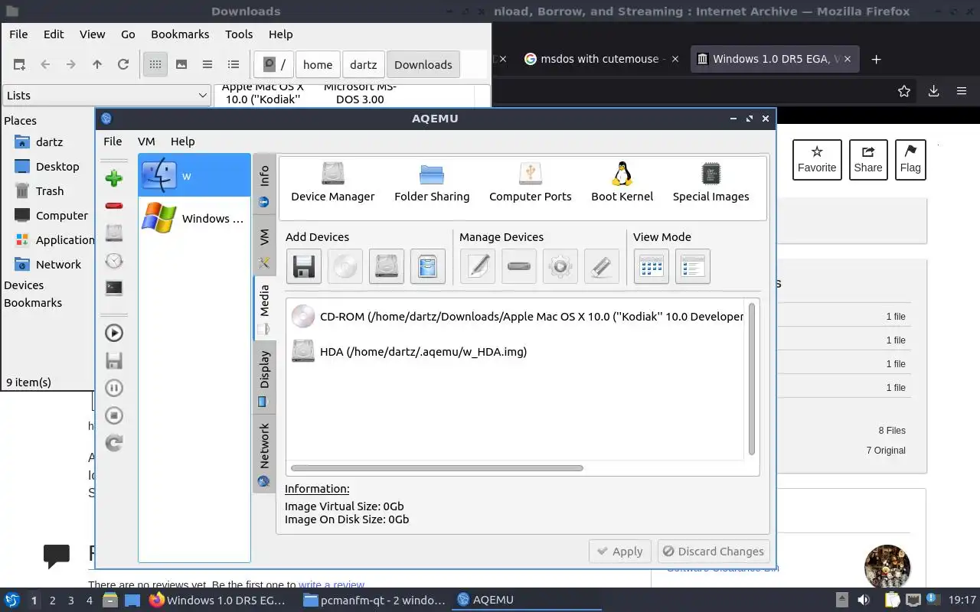The height and width of the screenshot is (612, 980).
Task: Switch to the Display tab
Action: click(264, 379)
